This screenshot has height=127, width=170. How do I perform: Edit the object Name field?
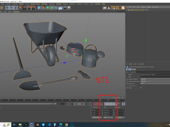click(x=155, y=74)
